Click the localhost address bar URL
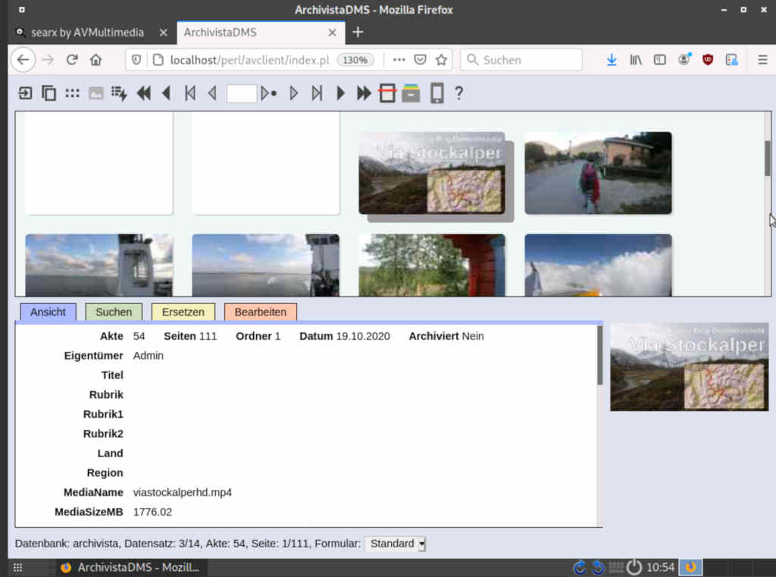The height and width of the screenshot is (577, 776). click(x=250, y=60)
